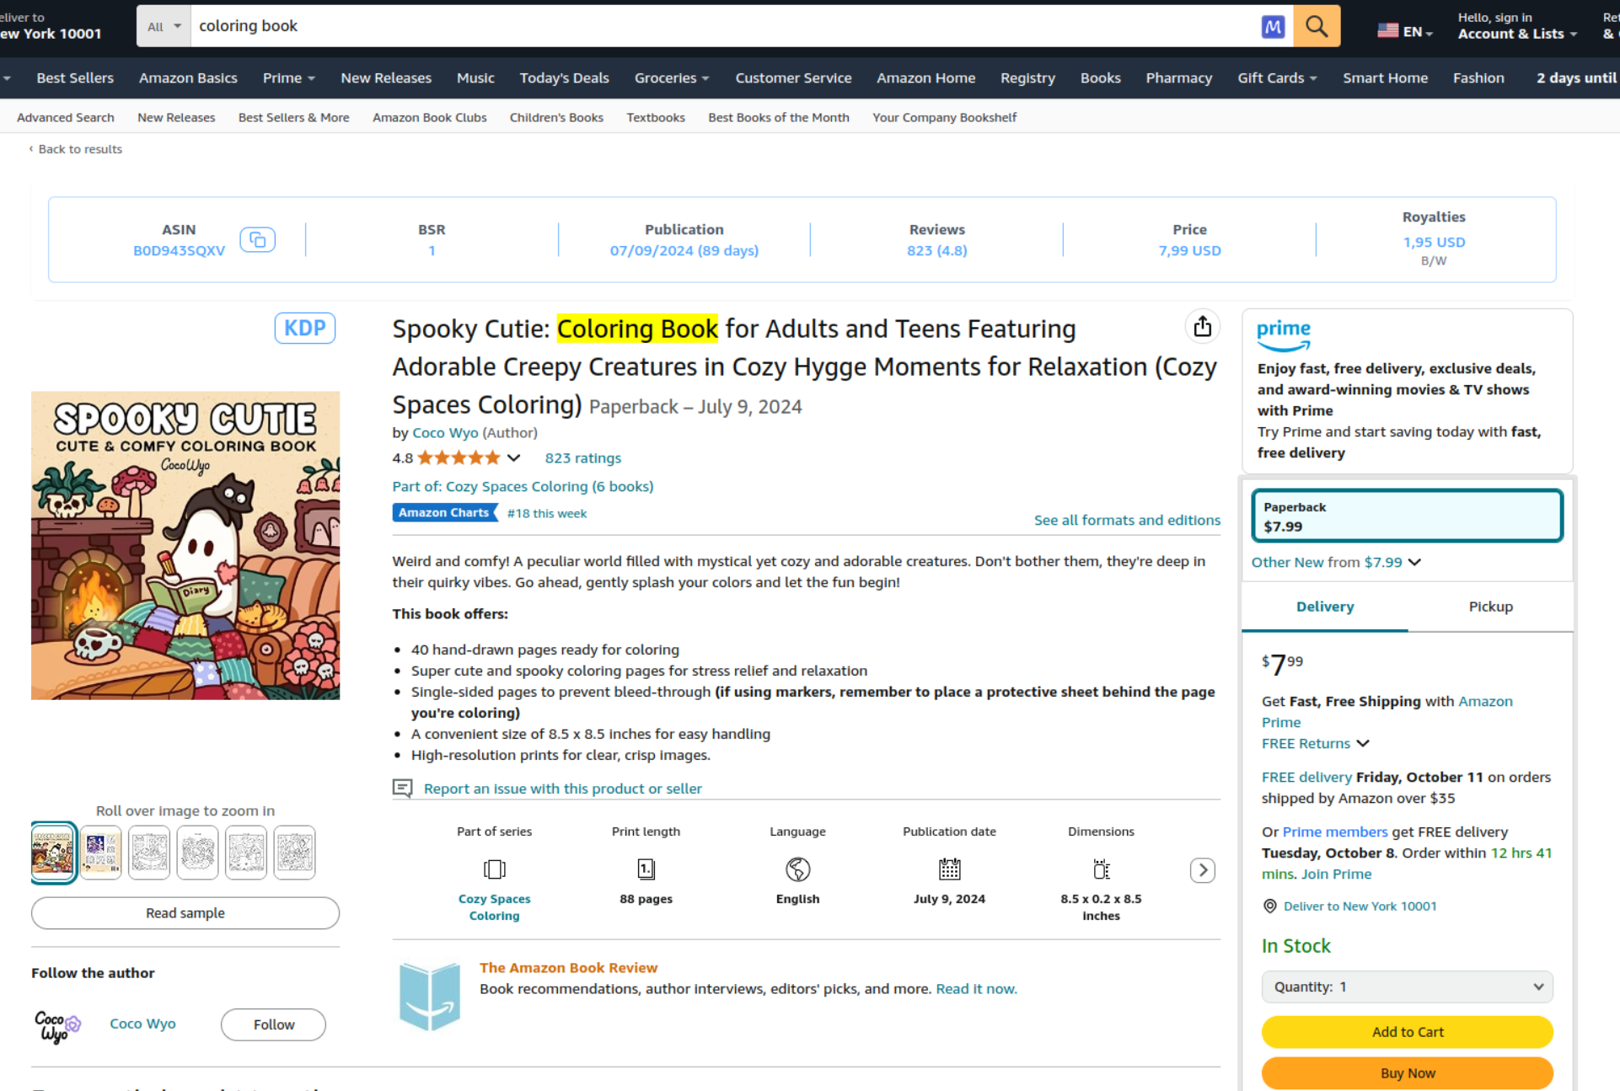The image size is (1620, 1091).
Task: Click Buy Now
Action: (1407, 1072)
